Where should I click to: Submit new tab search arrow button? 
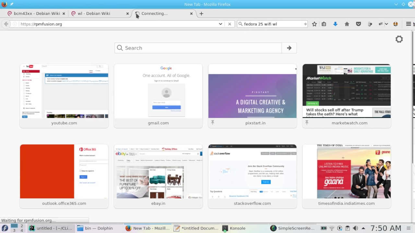[289, 48]
